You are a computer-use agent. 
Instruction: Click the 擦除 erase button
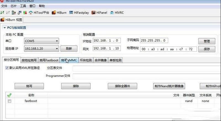pyautogui.click(x=76, y=86)
